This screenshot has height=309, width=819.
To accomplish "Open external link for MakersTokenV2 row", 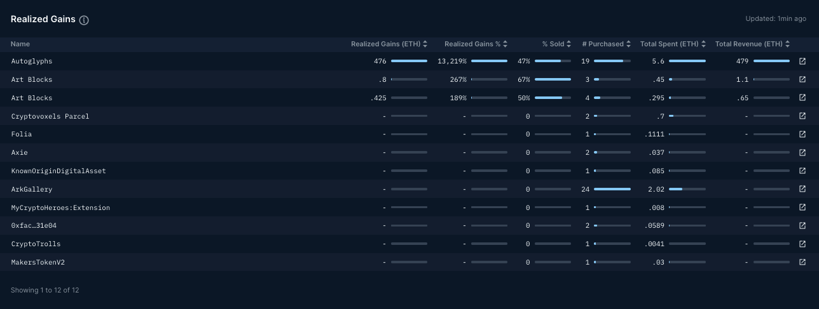I will 802,262.
